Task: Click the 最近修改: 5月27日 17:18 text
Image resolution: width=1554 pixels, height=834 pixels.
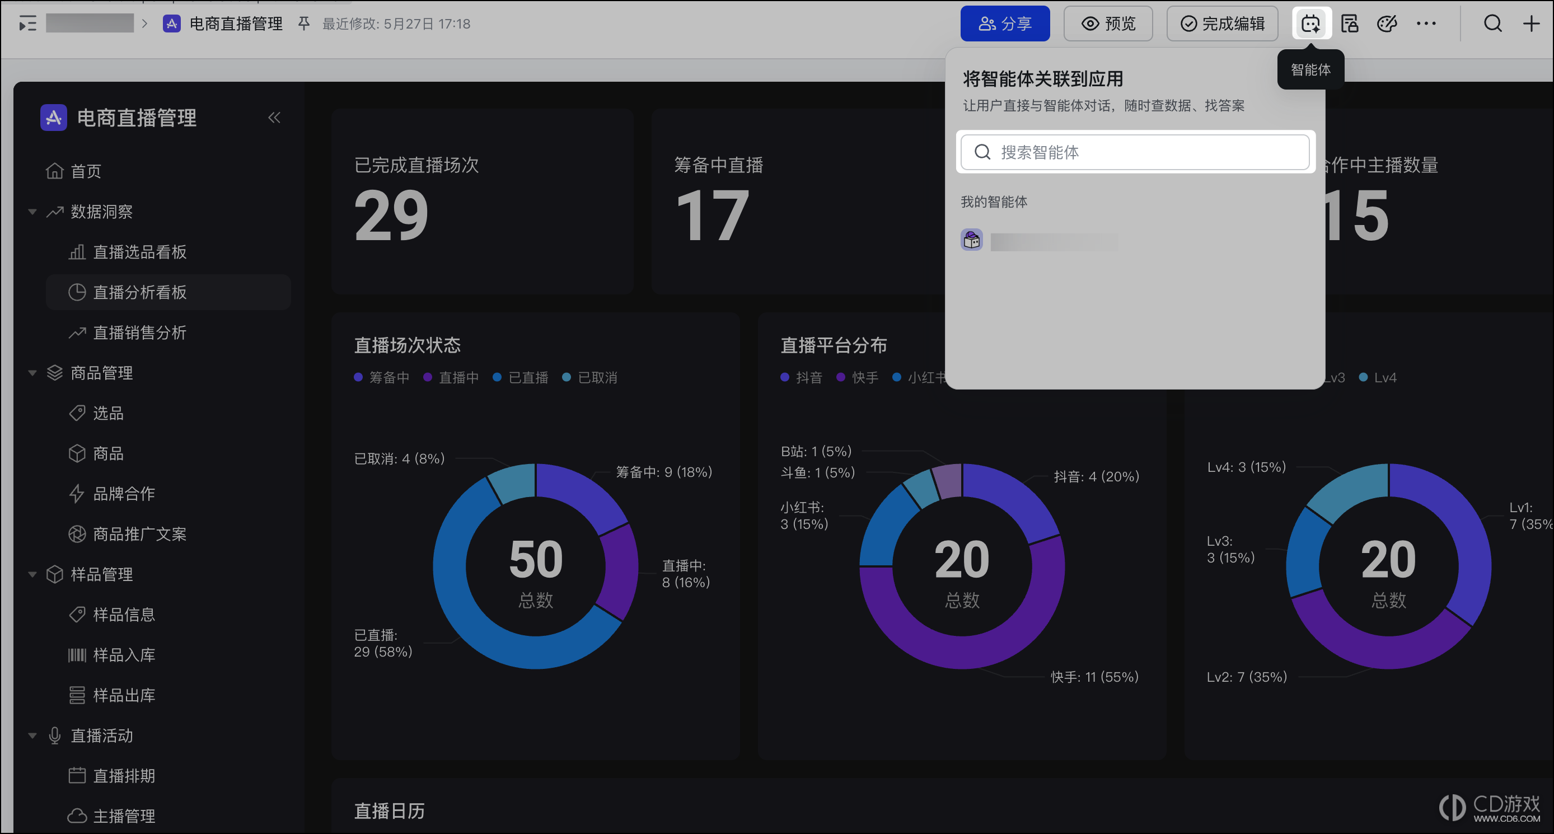Action: [x=396, y=24]
